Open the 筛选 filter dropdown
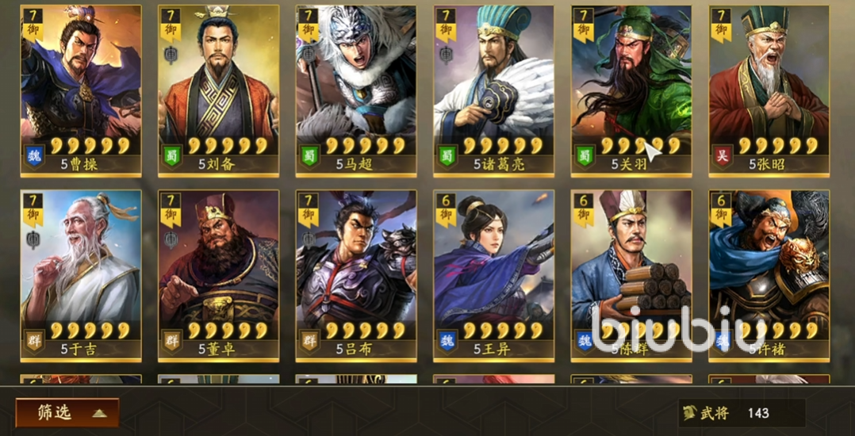Screen dimensions: 855x436 67,412
